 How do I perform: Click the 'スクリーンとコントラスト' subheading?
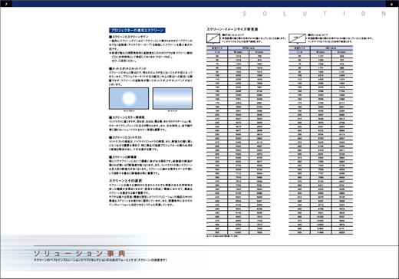tap(125, 137)
